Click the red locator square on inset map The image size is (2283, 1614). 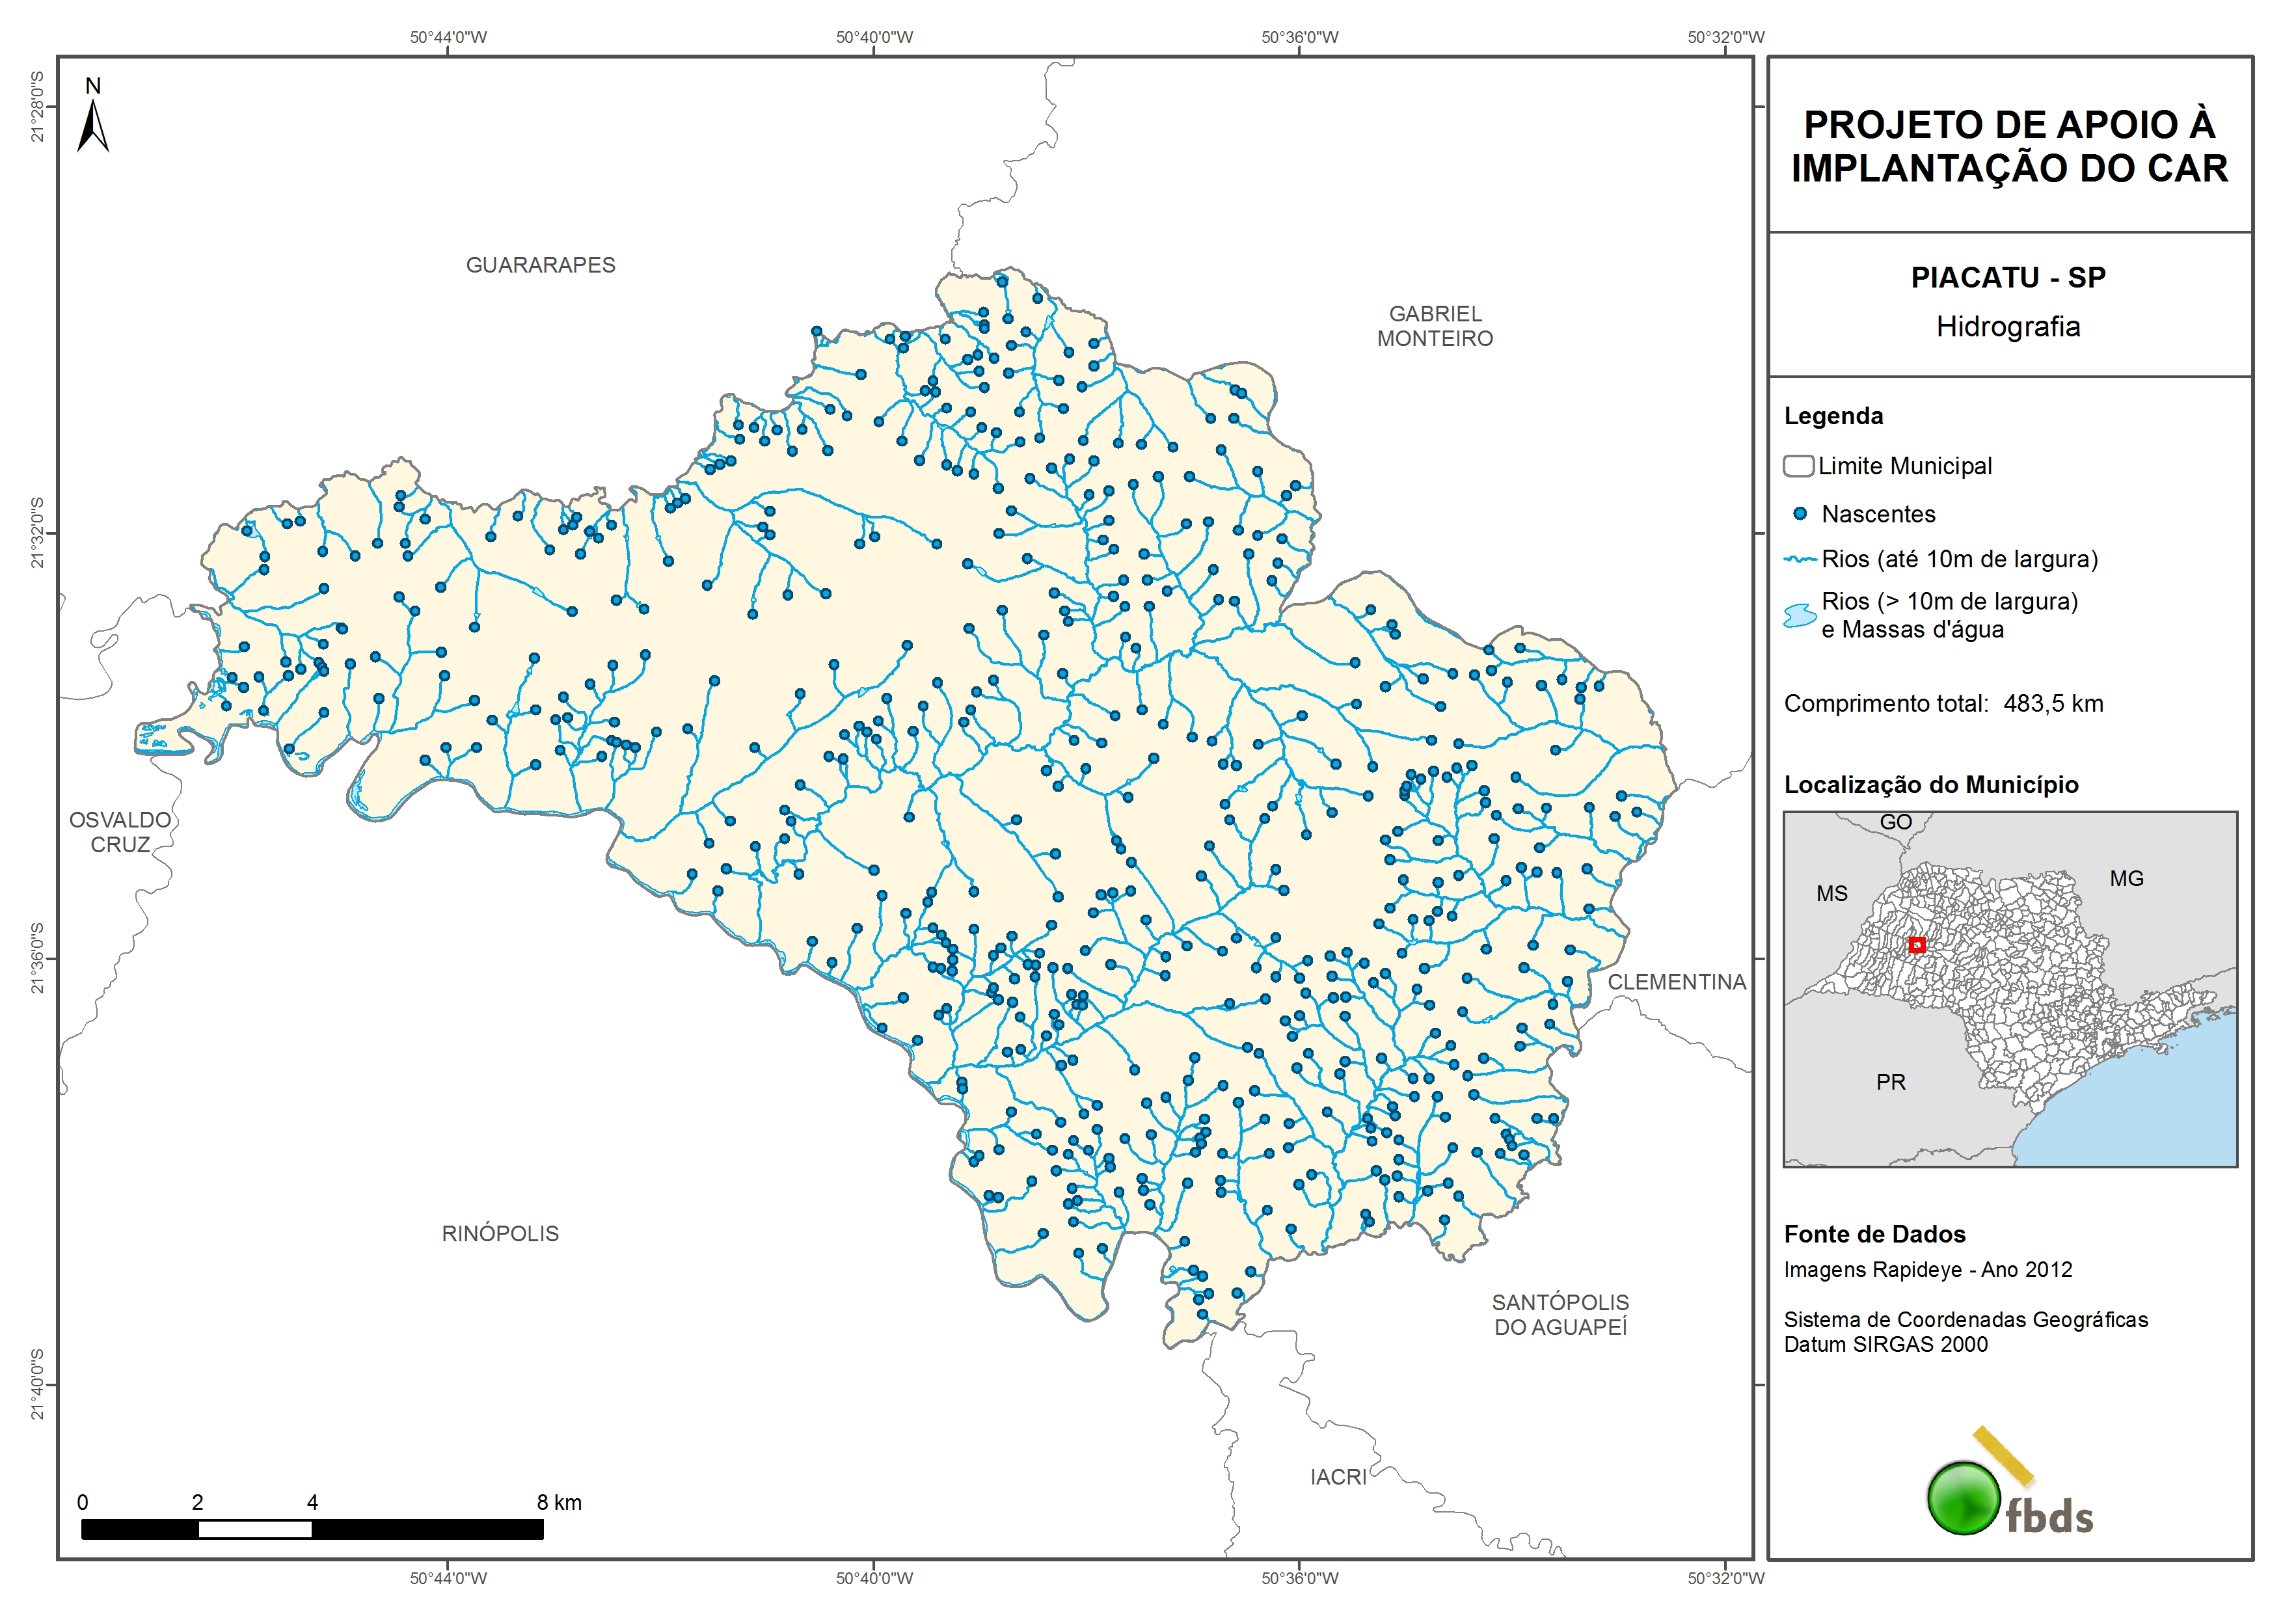point(1917,944)
